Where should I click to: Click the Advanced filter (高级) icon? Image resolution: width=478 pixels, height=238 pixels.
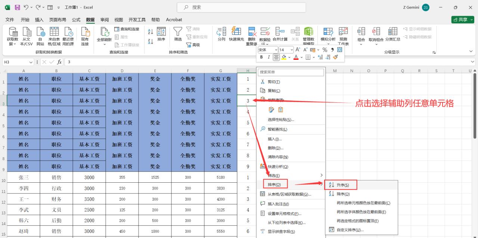point(193,45)
